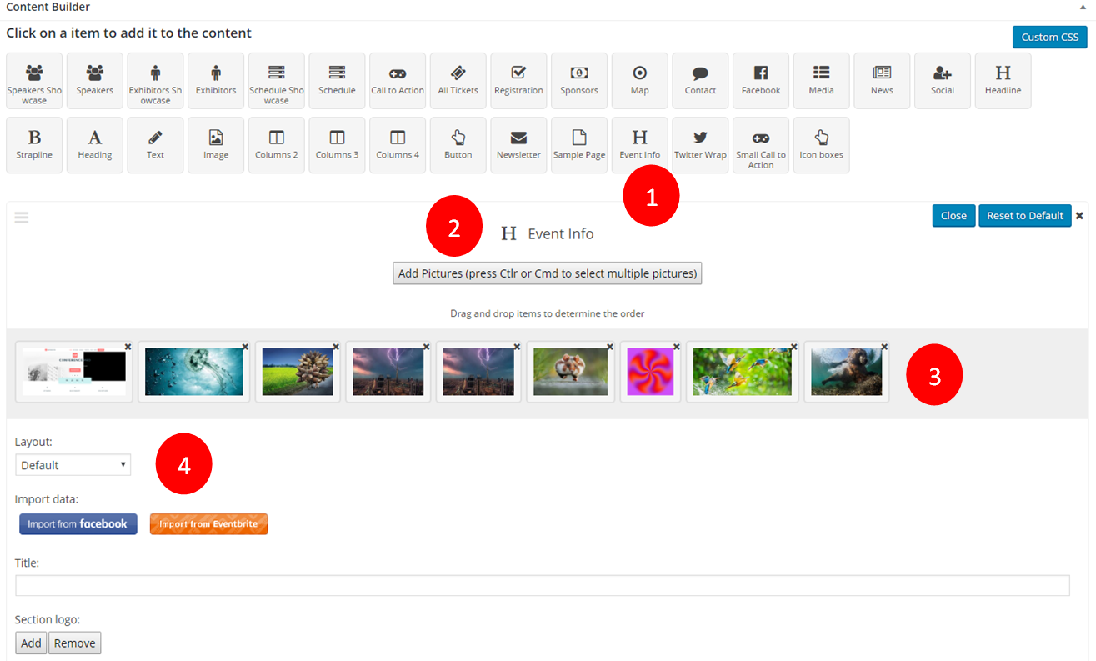Viewport: 1096px width, 661px height.
Task: Add the Speakers item to content
Action: pyautogui.click(x=95, y=81)
